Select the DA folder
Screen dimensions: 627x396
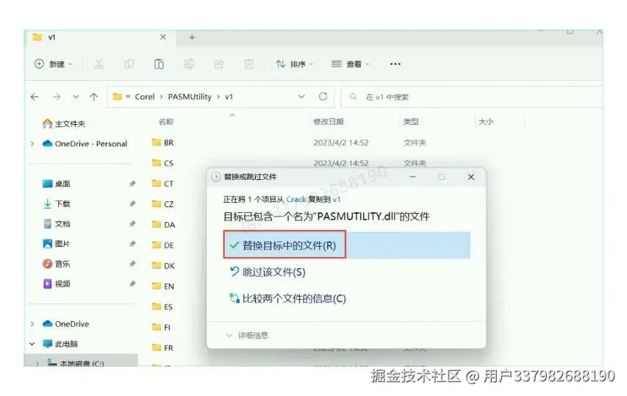(163, 225)
